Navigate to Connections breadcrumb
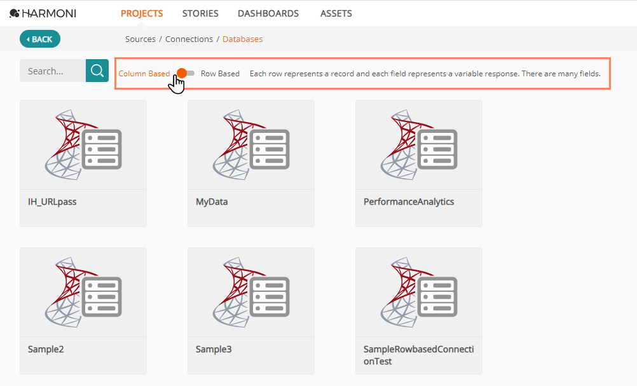The height and width of the screenshot is (386, 637). pyautogui.click(x=189, y=39)
